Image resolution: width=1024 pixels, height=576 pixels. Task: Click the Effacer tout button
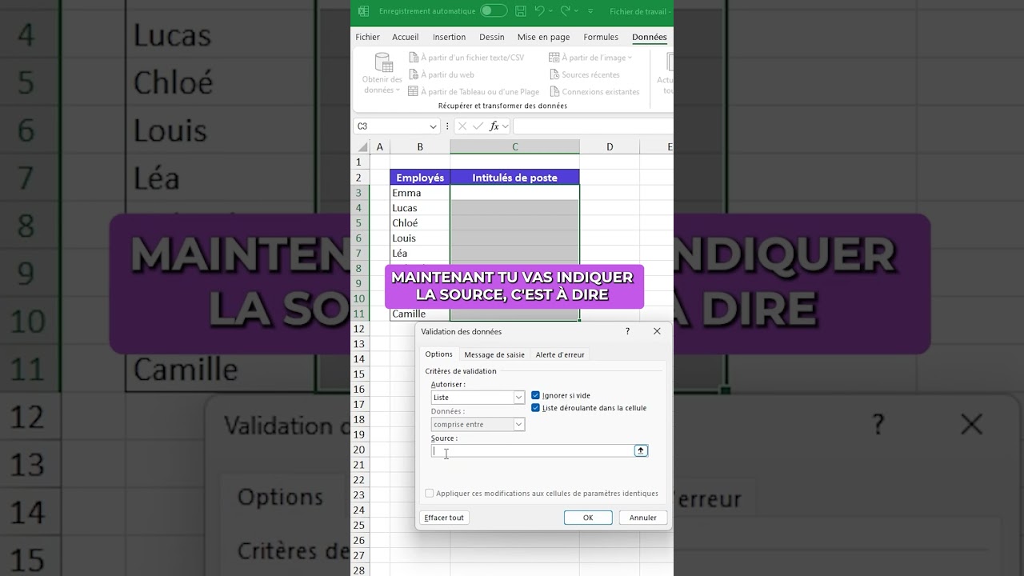[x=444, y=518]
